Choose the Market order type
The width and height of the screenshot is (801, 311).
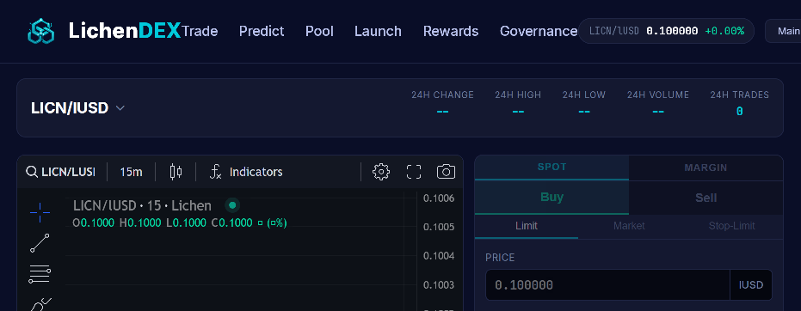(x=629, y=226)
